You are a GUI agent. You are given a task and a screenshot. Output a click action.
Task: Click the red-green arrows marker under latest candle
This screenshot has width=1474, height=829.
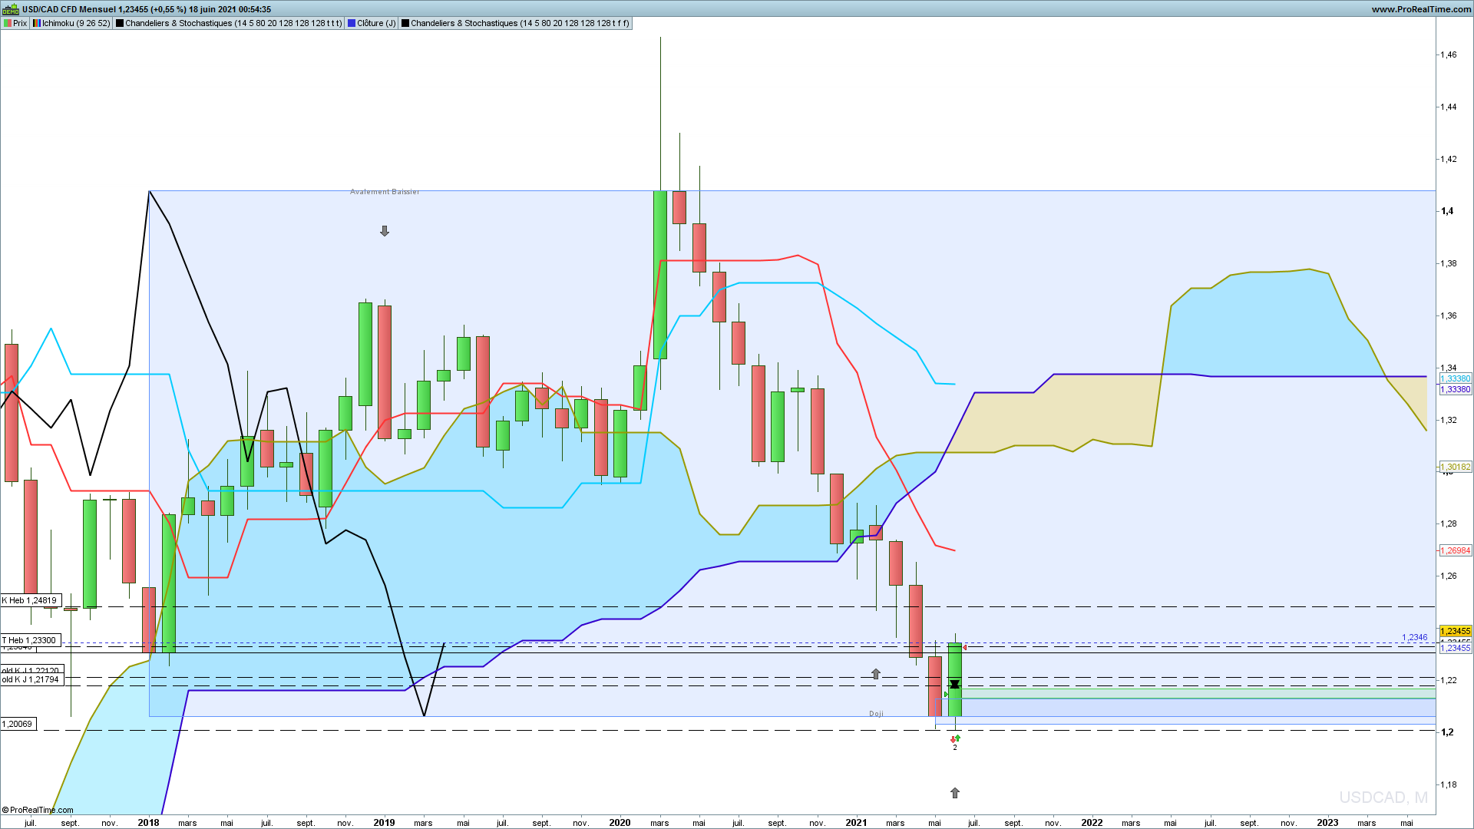955,738
